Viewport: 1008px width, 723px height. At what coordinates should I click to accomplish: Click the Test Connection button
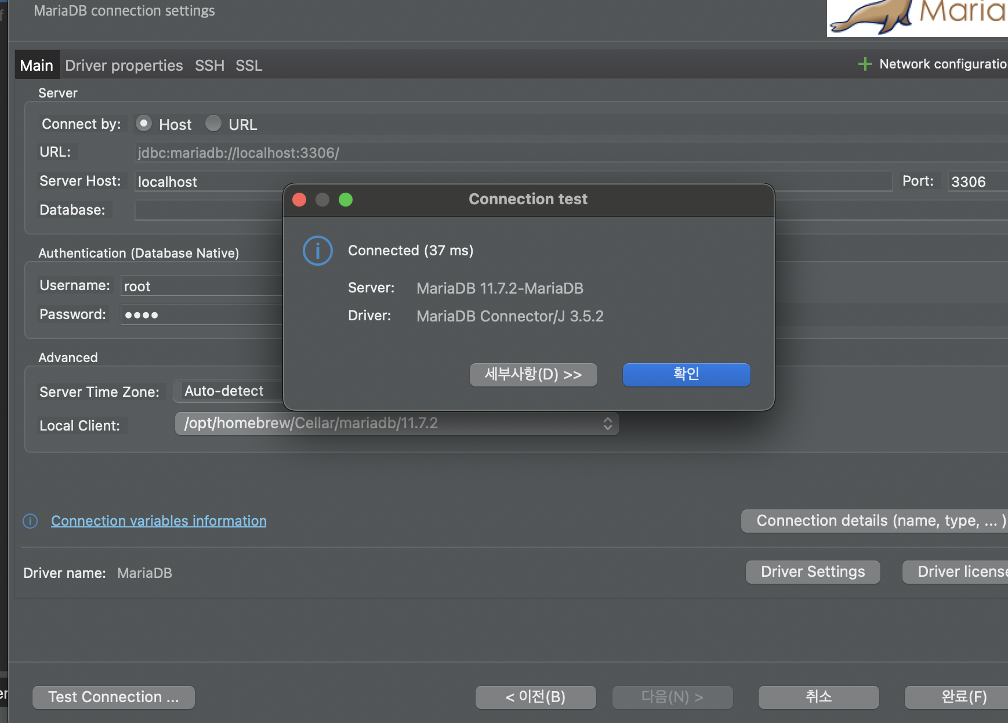114,697
